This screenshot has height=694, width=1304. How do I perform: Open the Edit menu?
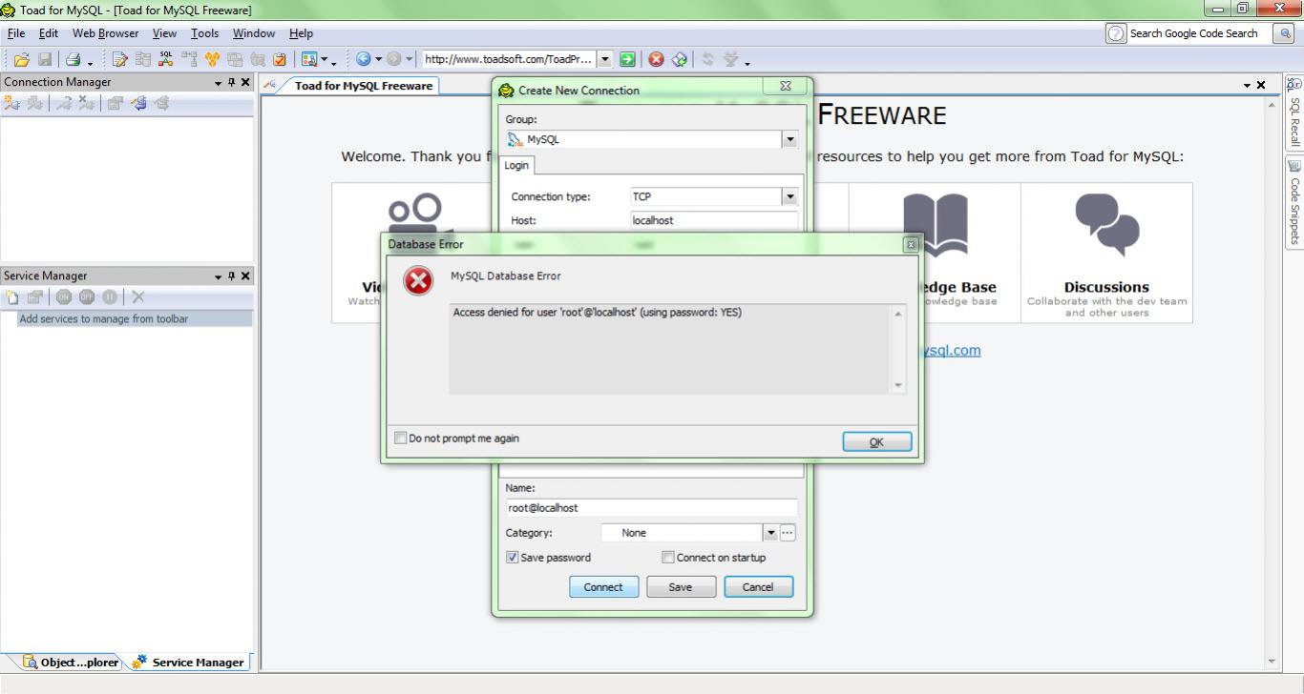pyautogui.click(x=49, y=33)
